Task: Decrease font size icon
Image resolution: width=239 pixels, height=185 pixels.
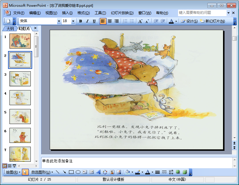Action: (147, 21)
